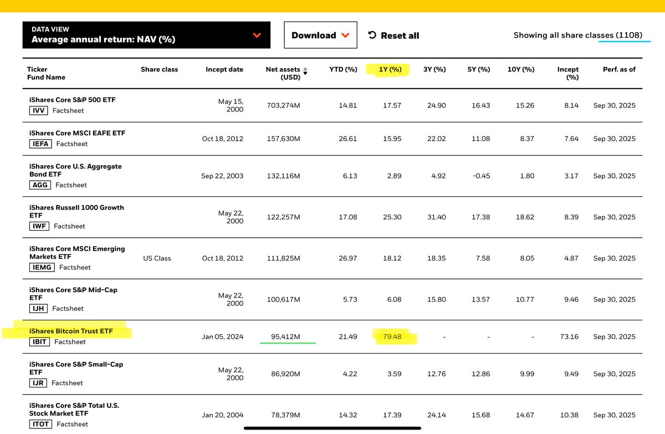Open the AGG Factsheet link
665x434 pixels.
[x=71, y=185]
